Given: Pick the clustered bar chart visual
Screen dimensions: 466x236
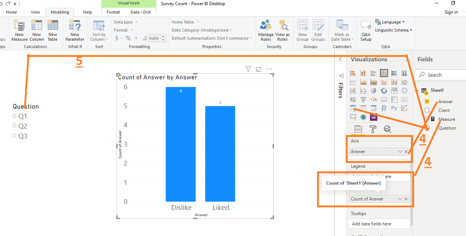Looking at the screenshot, I should (x=374, y=73).
